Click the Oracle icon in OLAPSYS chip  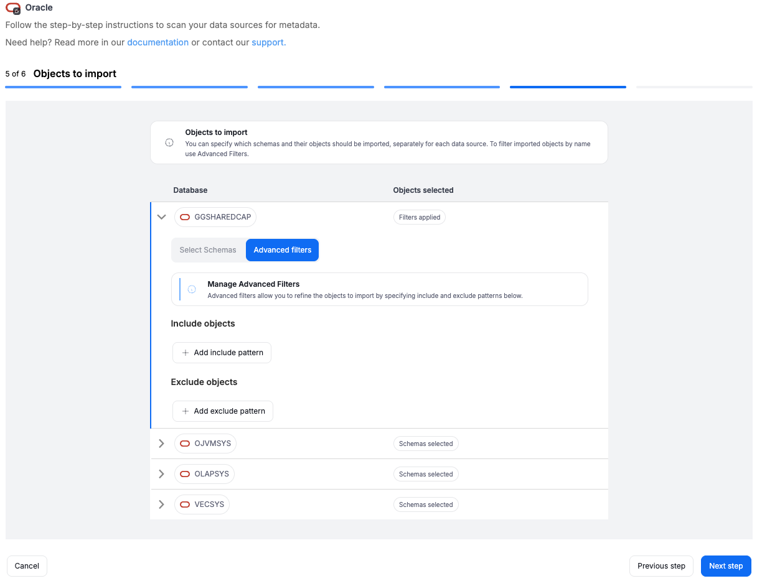coord(185,474)
